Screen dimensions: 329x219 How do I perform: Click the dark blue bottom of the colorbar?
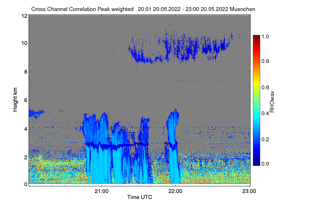(x=256, y=164)
